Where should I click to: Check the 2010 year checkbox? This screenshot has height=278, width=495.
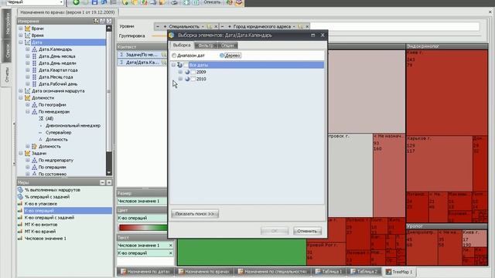(193, 79)
